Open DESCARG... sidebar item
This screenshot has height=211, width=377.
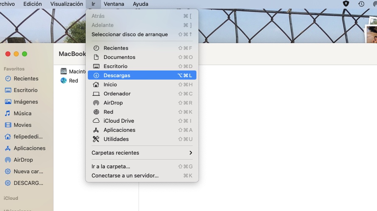28,183
